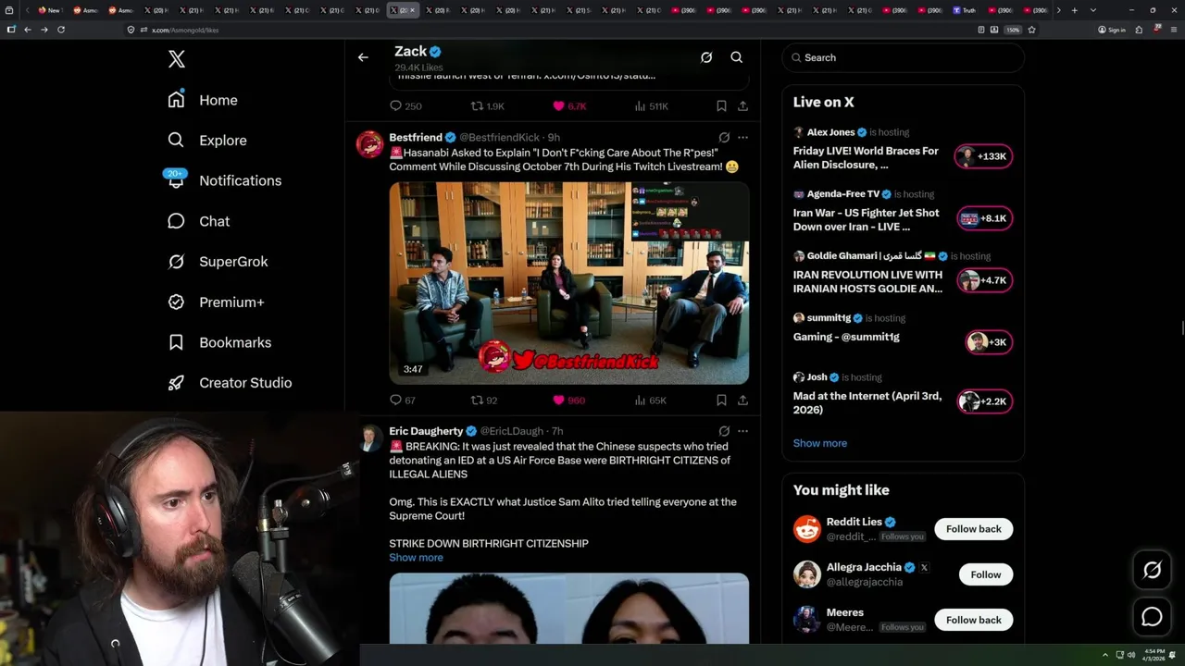Open SuperGrok in the sidebar
Screen dimensions: 1185x666
[218, 262]
